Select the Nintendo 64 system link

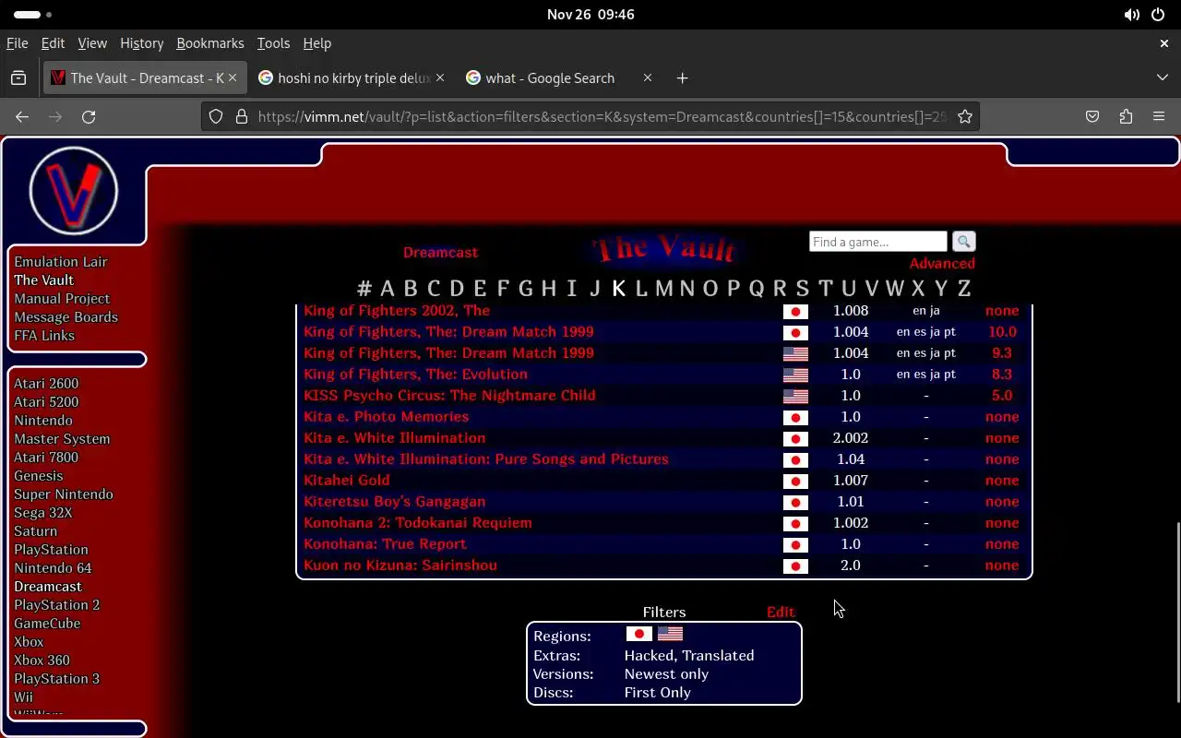53,568
